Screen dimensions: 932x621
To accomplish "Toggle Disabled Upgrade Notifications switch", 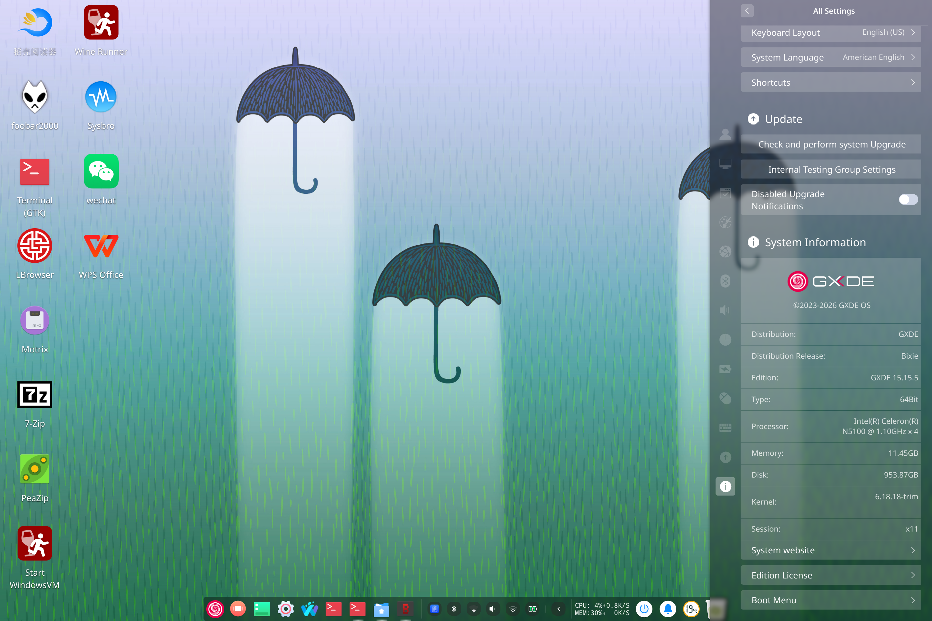I will [908, 200].
